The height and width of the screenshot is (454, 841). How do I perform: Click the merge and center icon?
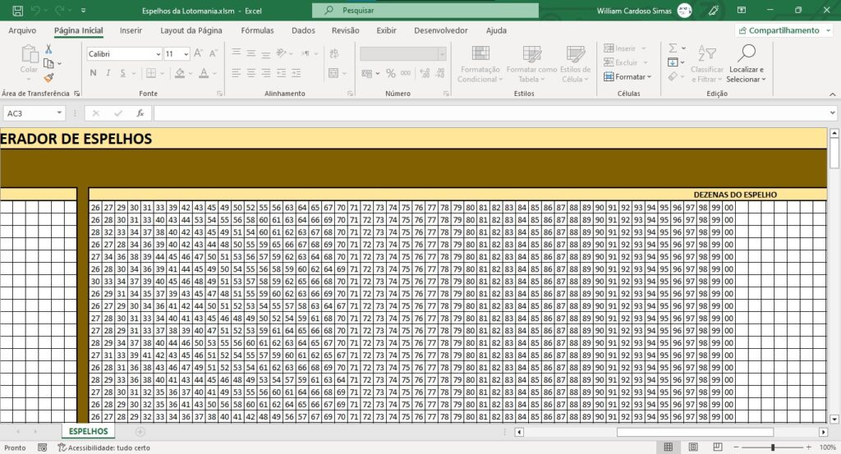pyautogui.click(x=333, y=73)
